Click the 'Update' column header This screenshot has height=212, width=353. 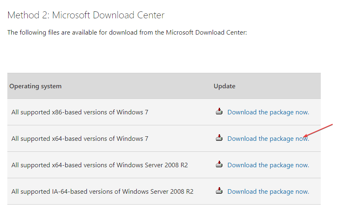[224, 86]
